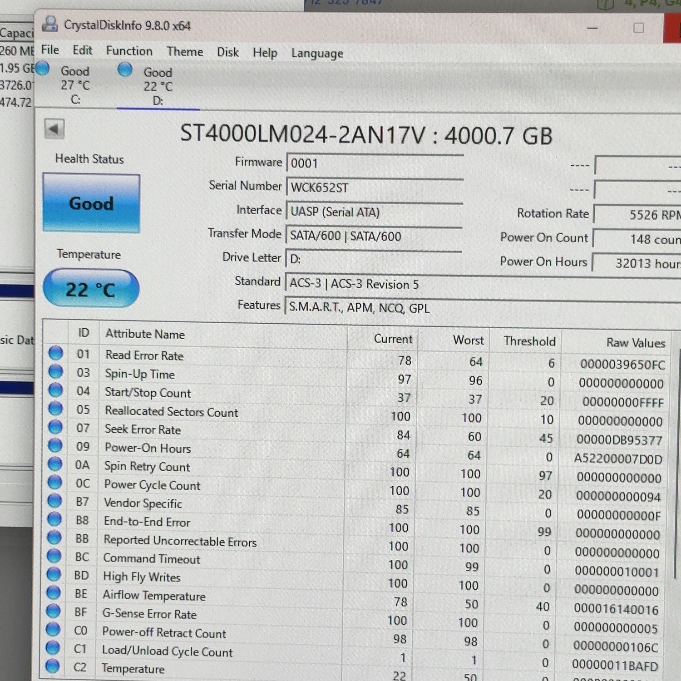Click the status icon for Power Cycle Count
The image size is (681, 681).
(x=54, y=482)
